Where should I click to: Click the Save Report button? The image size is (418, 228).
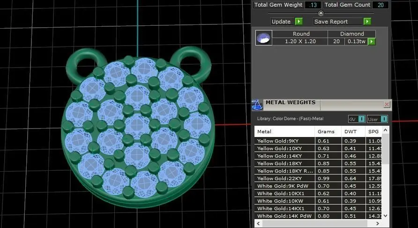click(x=338, y=22)
